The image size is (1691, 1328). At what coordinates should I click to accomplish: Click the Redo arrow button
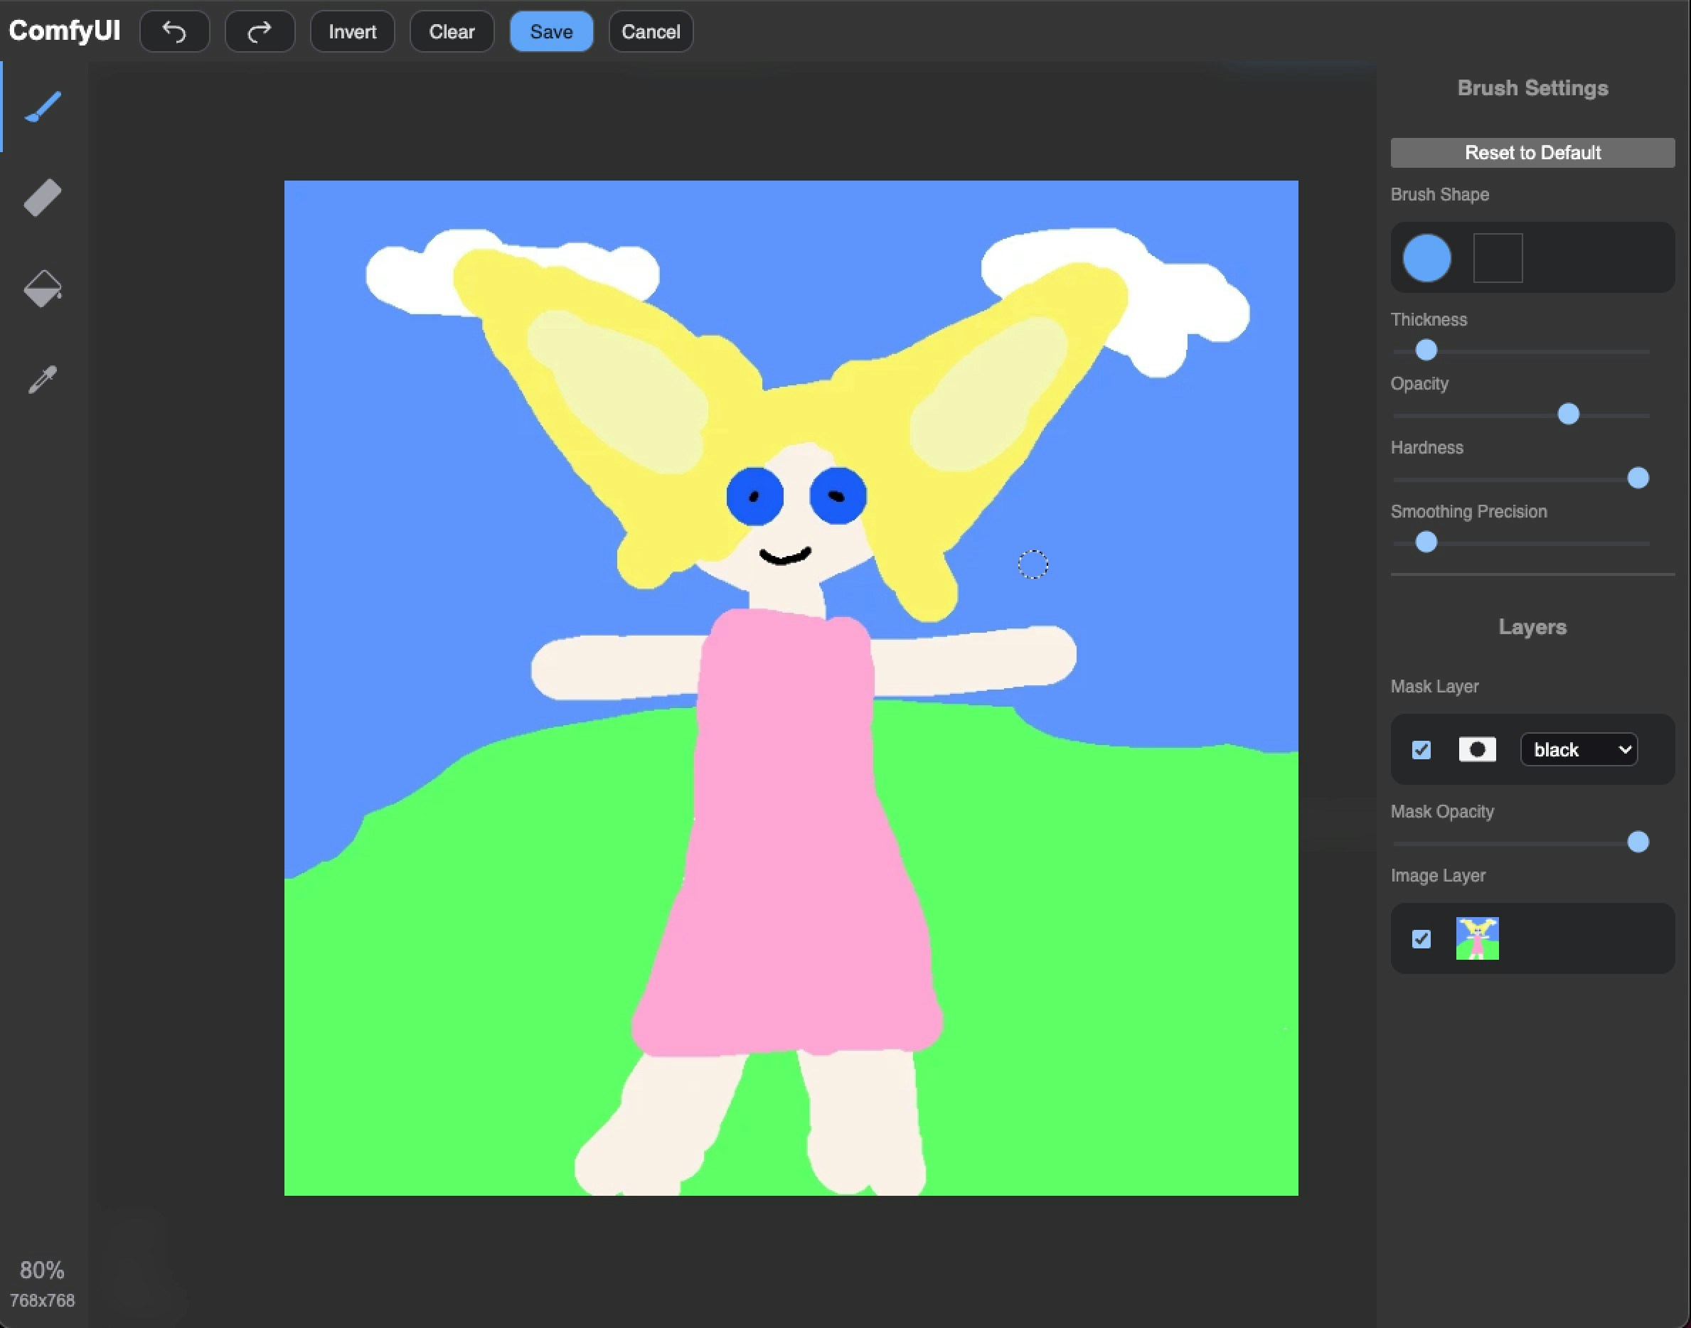click(x=260, y=32)
